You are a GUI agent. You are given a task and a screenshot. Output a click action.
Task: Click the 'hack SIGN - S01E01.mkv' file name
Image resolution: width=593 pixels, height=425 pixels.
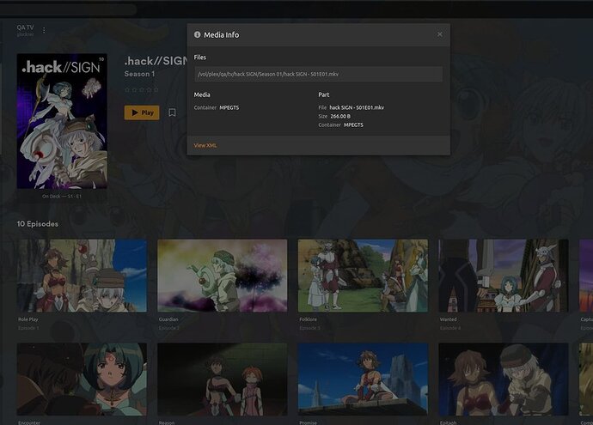click(x=357, y=107)
